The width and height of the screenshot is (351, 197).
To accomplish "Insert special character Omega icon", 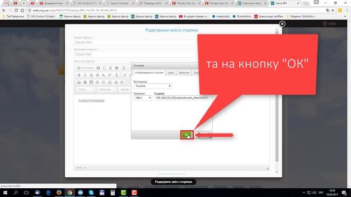I will pos(110,83).
